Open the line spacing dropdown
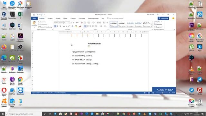Image resolution: width=206 pixels, height=116 pixels. pyautogui.click(x=97, y=26)
